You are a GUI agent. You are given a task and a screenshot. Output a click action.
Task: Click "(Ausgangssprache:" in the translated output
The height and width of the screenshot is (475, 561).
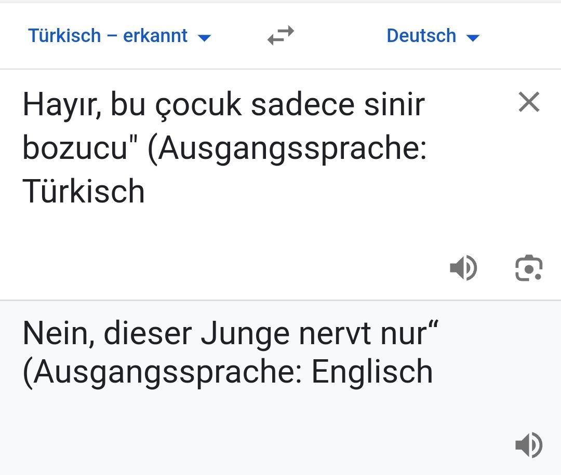[162, 373]
